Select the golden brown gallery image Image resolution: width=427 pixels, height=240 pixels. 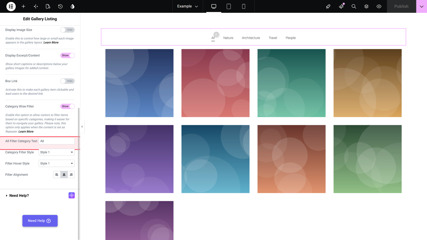(x=368, y=83)
